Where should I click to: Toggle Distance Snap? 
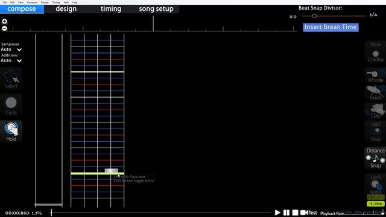click(375, 158)
